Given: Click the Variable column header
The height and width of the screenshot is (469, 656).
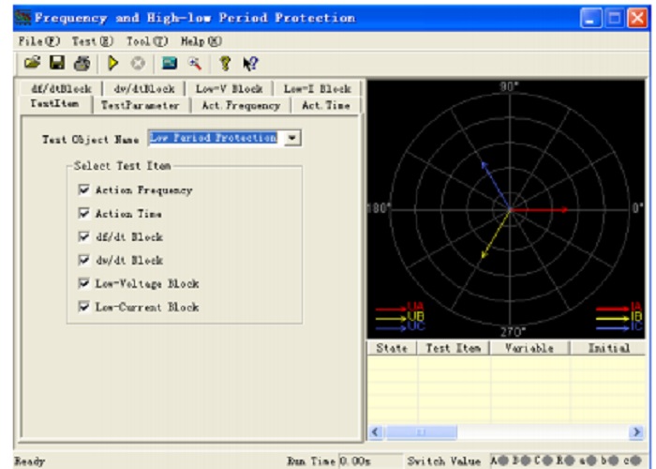Looking at the screenshot, I should click(x=529, y=348).
